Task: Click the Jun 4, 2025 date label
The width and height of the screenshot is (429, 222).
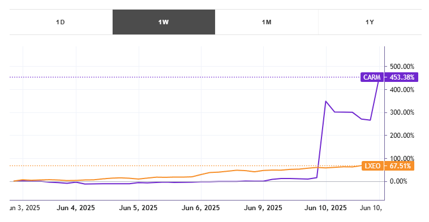Action: click(76, 208)
